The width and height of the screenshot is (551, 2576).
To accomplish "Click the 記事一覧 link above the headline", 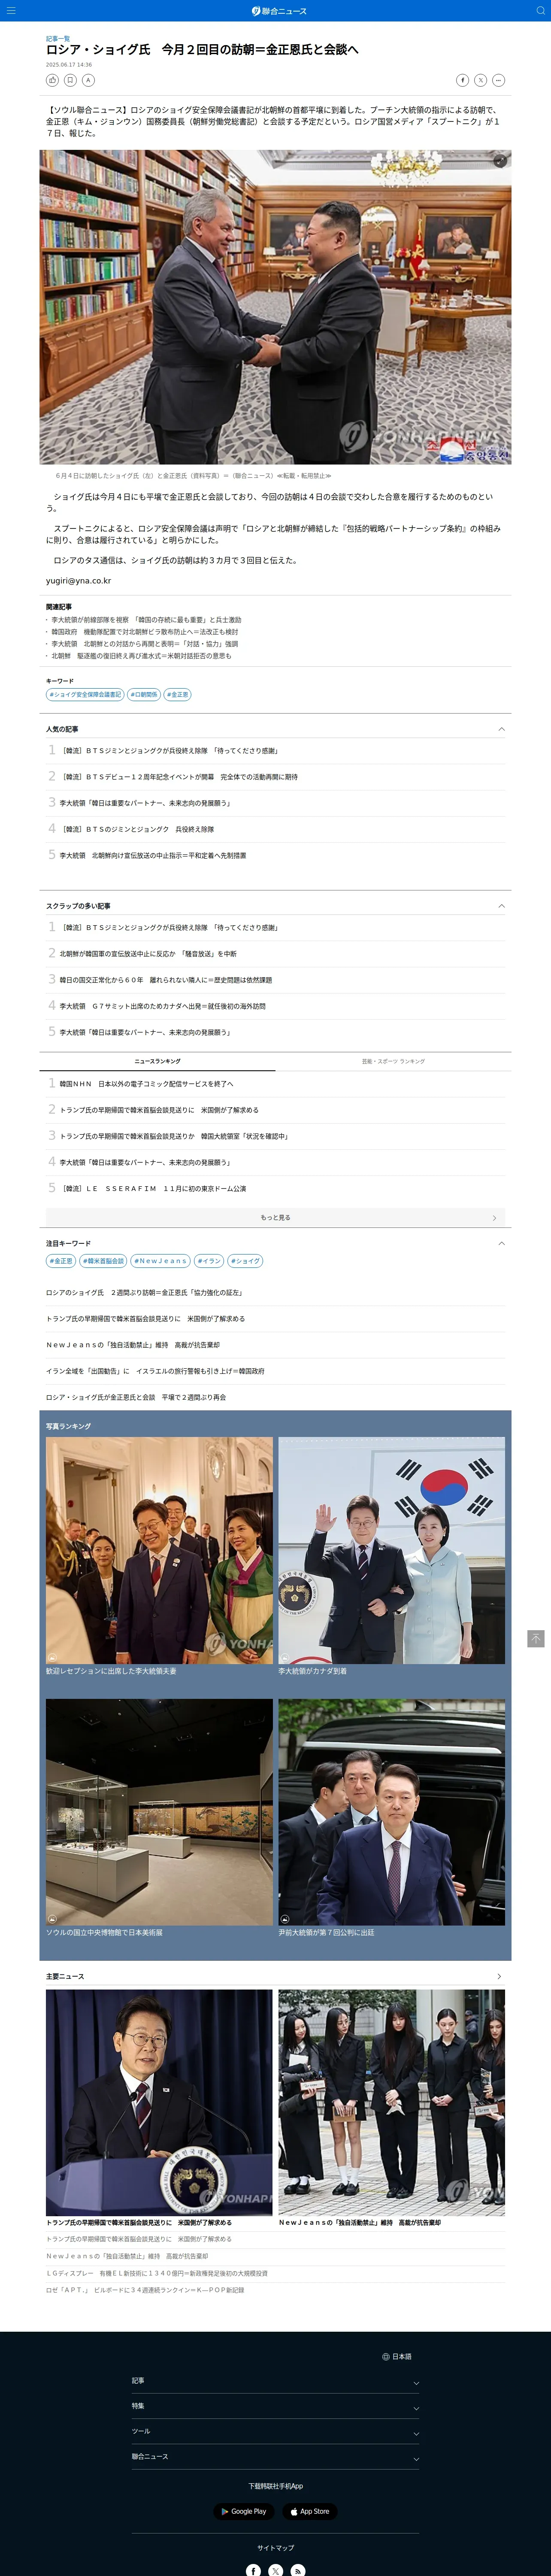I will [58, 38].
